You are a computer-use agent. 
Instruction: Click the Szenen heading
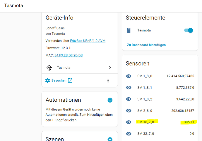[55, 139]
